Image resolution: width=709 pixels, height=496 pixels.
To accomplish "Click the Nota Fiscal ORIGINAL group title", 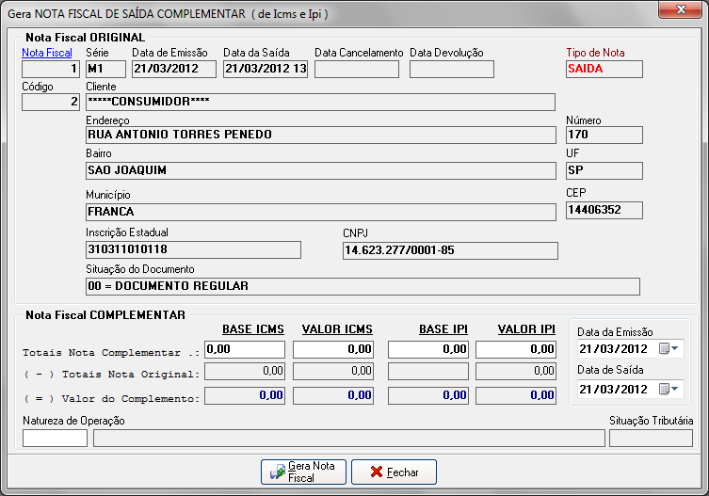I will pyautogui.click(x=86, y=37).
